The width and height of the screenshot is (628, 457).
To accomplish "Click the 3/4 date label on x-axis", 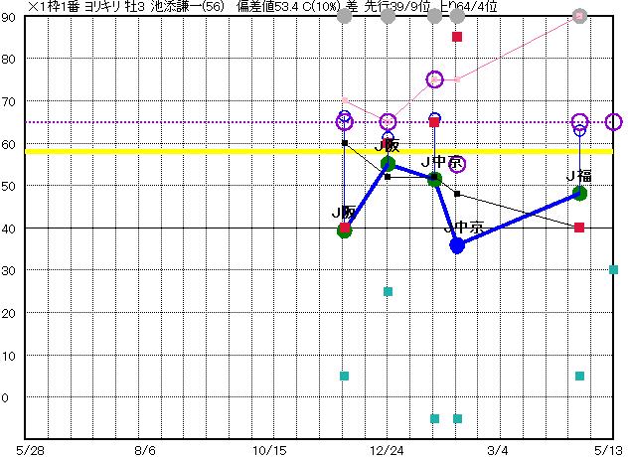I will coord(497,449).
